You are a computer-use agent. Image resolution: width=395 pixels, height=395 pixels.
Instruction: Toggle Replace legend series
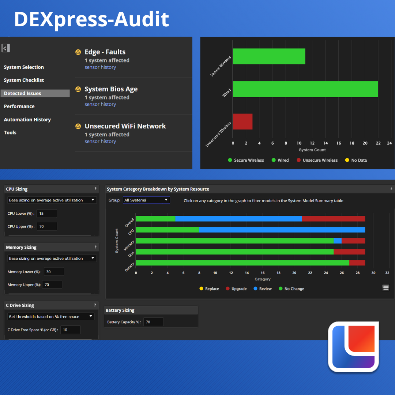pyautogui.click(x=209, y=289)
